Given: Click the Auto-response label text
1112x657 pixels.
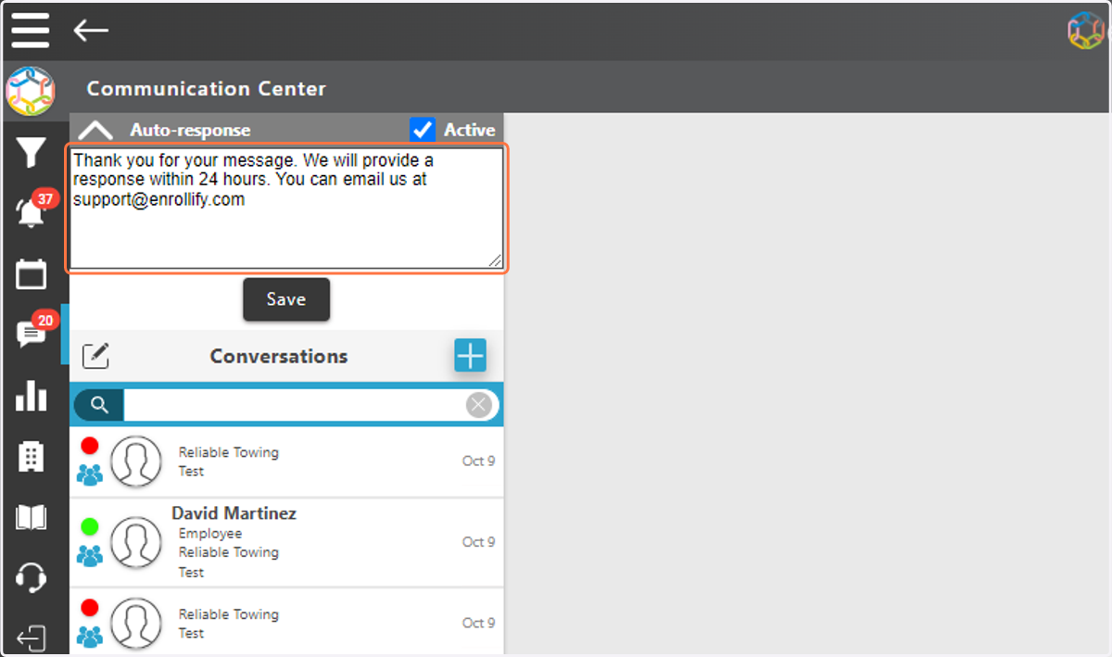Looking at the screenshot, I should [x=190, y=131].
